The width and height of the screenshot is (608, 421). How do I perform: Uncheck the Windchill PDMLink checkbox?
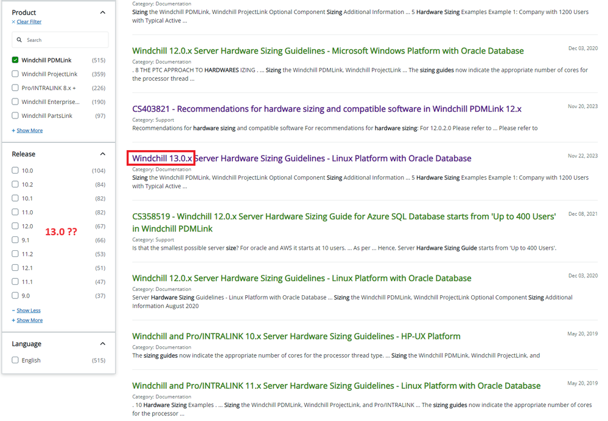tap(15, 60)
